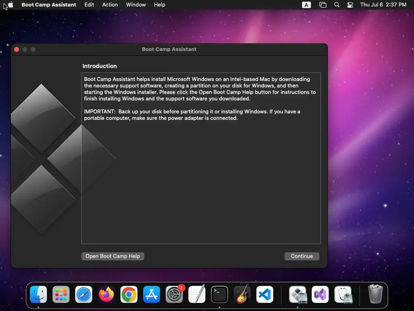Open Visual Studio Code from the Dock
The width and height of the screenshot is (414, 311).
click(265, 294)
